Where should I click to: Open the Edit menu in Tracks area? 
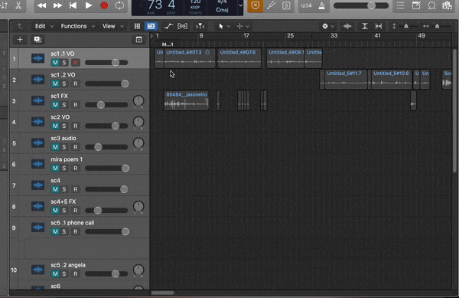44,26
